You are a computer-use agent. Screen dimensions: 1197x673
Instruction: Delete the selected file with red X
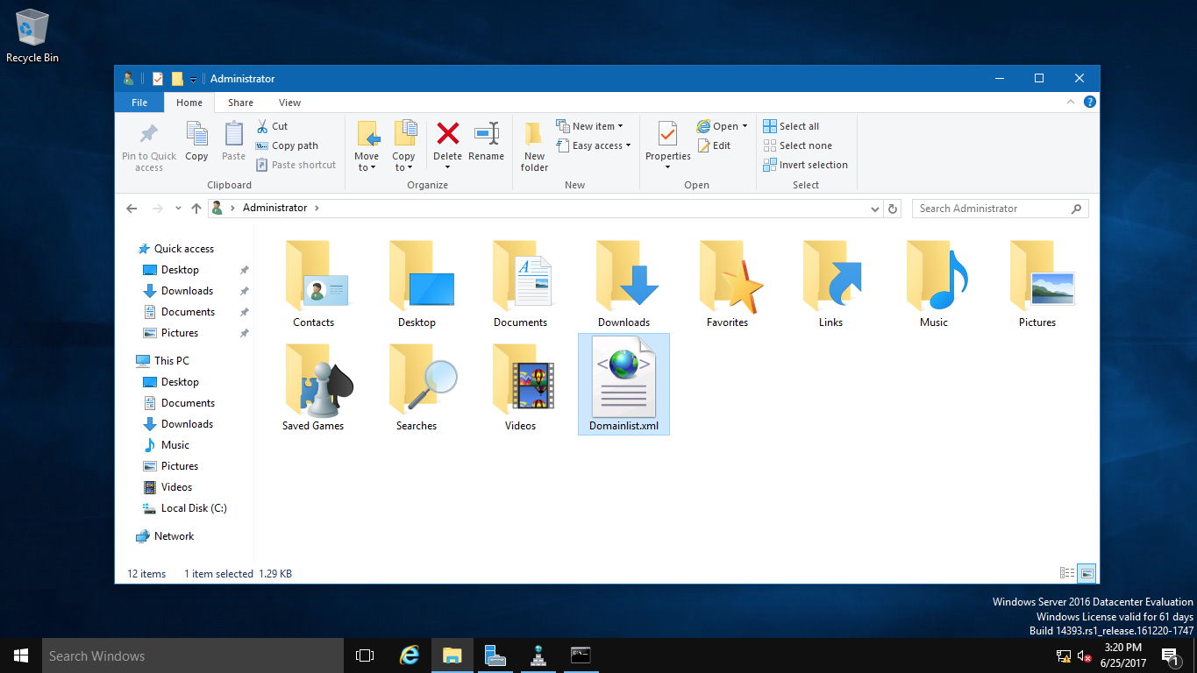[447, 136]
